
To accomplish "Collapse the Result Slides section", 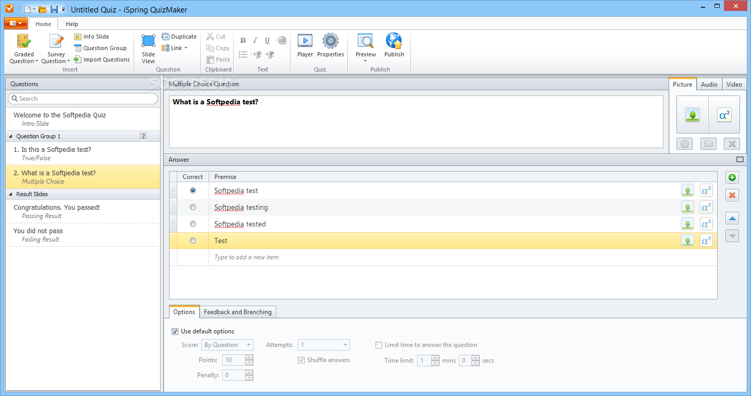I will [x=11, y=194].
